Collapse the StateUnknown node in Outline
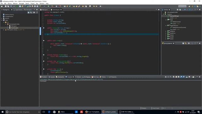Image resolution: width=202 pixels, height=114 pixels. click(x=166, y=25)
